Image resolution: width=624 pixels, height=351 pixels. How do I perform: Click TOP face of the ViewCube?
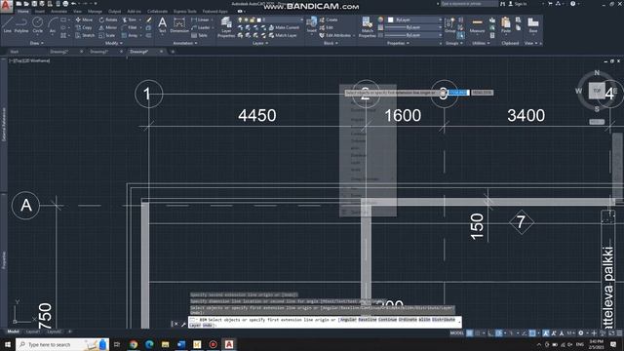point(597,91)
